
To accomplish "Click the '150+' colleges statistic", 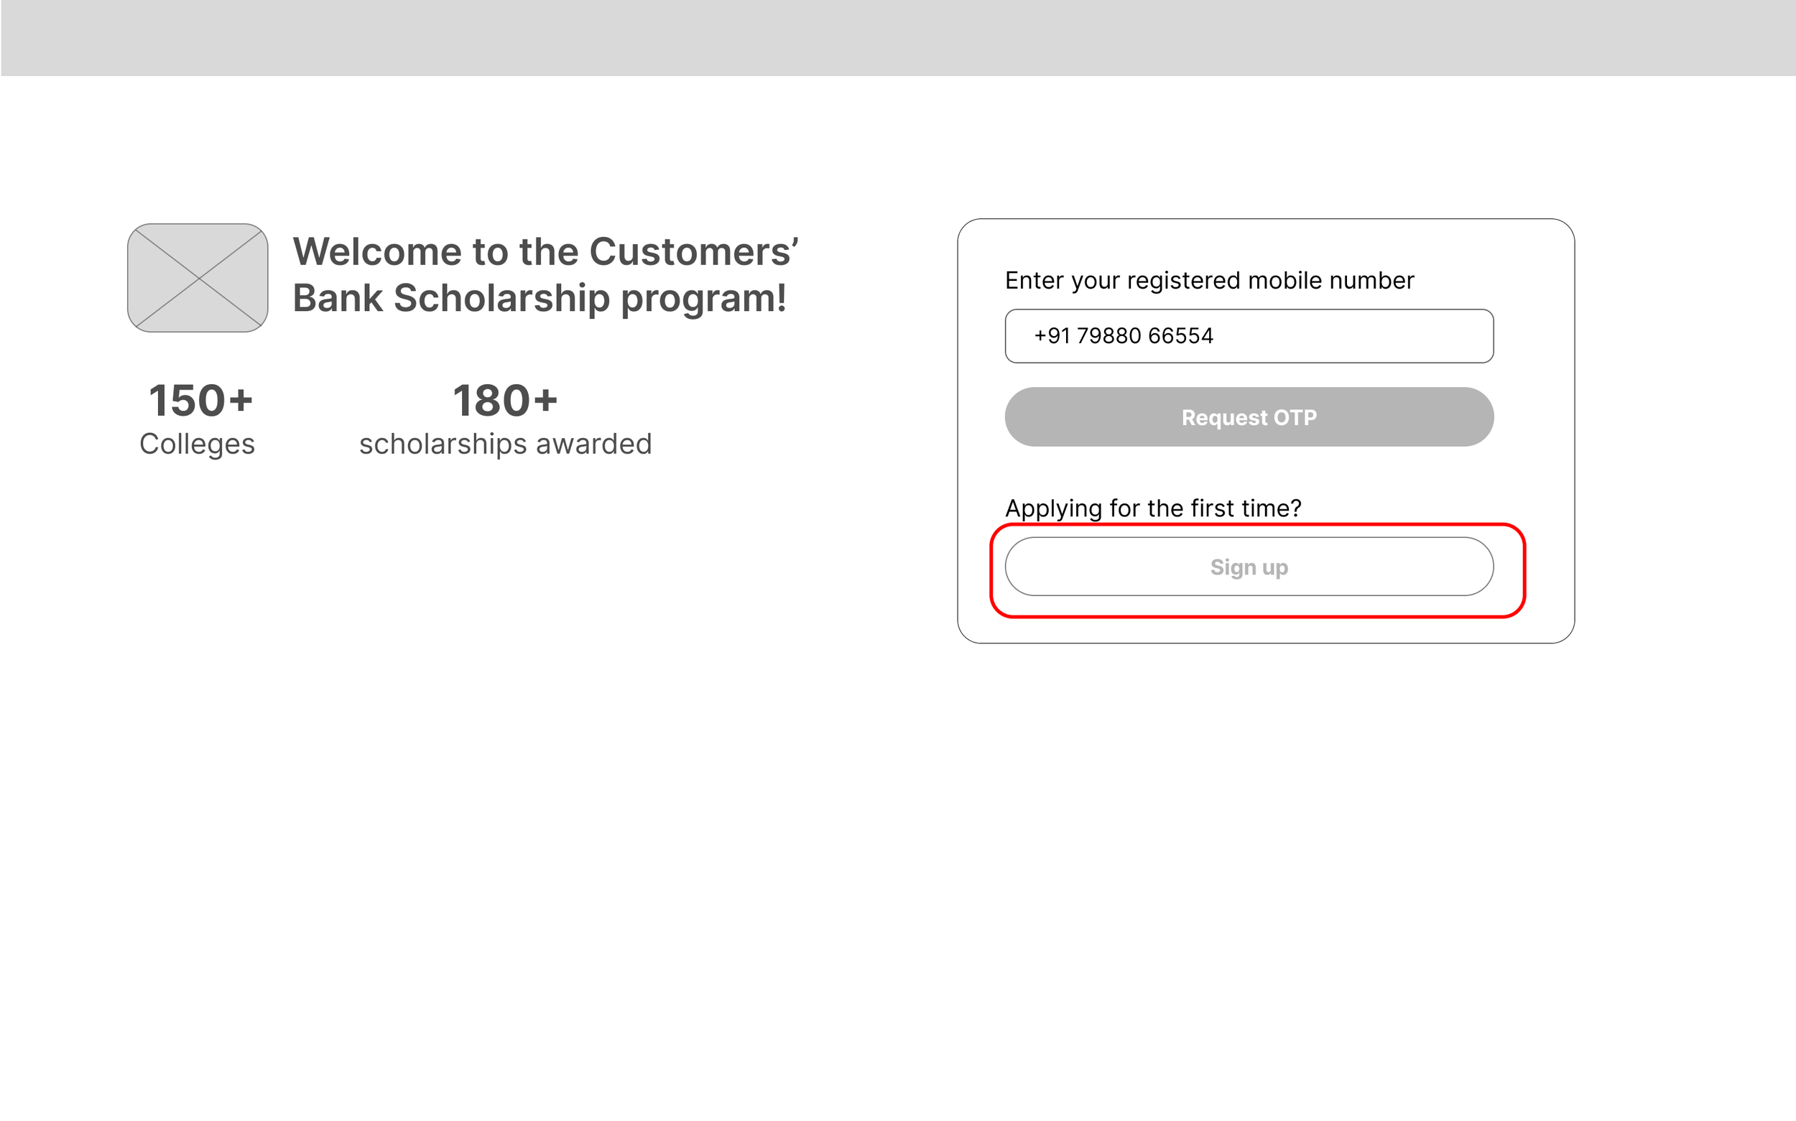I will (x=200, y=401).
